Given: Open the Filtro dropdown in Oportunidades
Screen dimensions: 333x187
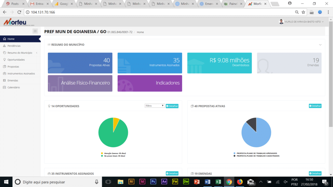Looking at the screenshot, I should pyautogui.click(x=155, y=106).
